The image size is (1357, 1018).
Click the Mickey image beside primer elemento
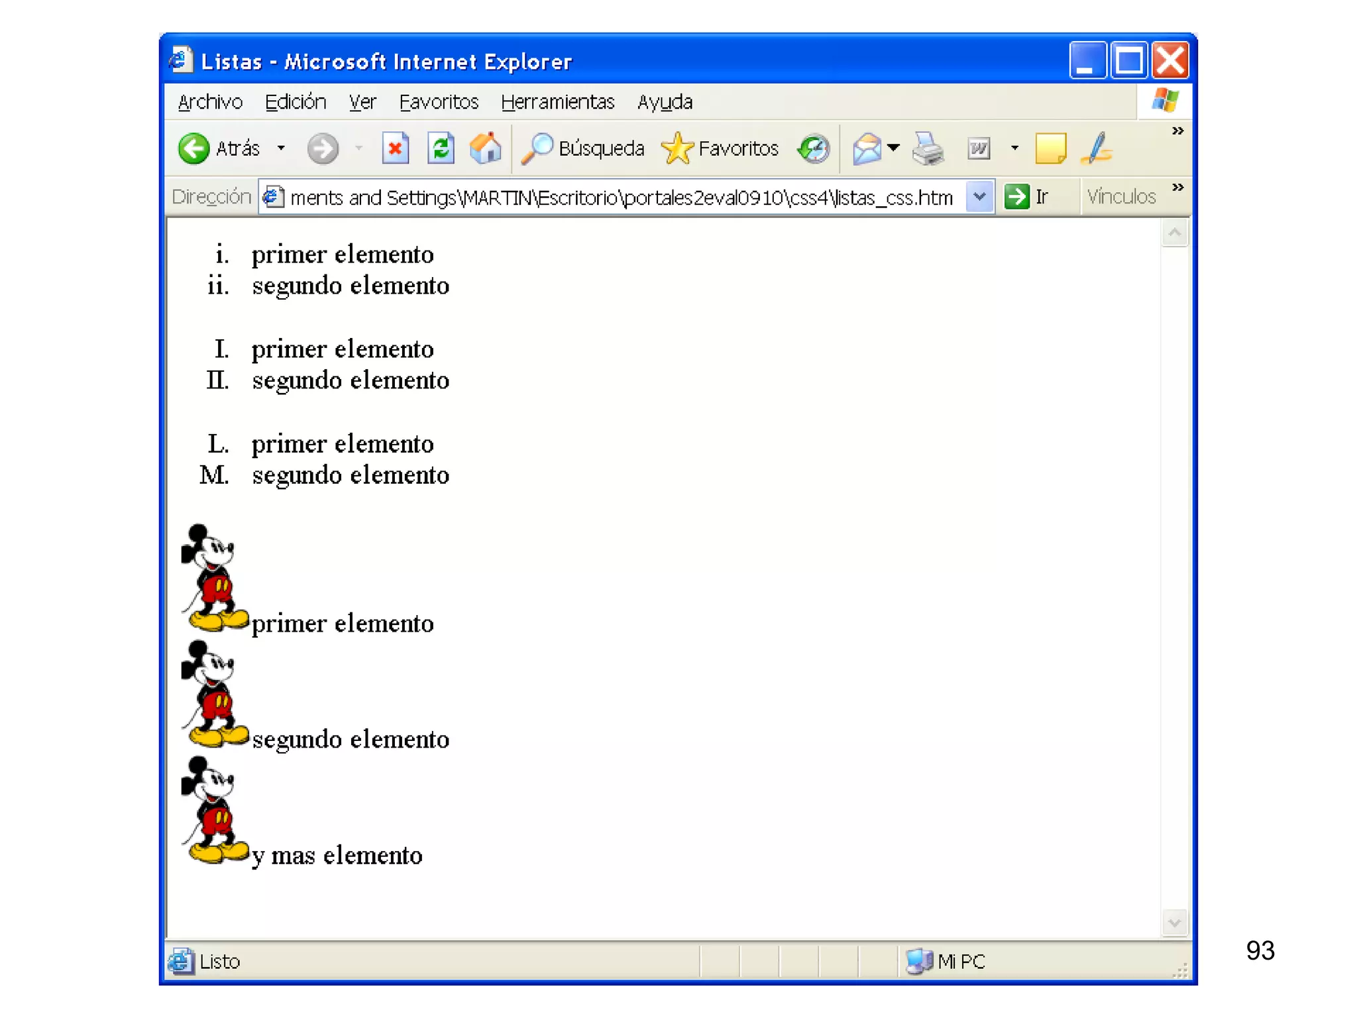point(213,578)
